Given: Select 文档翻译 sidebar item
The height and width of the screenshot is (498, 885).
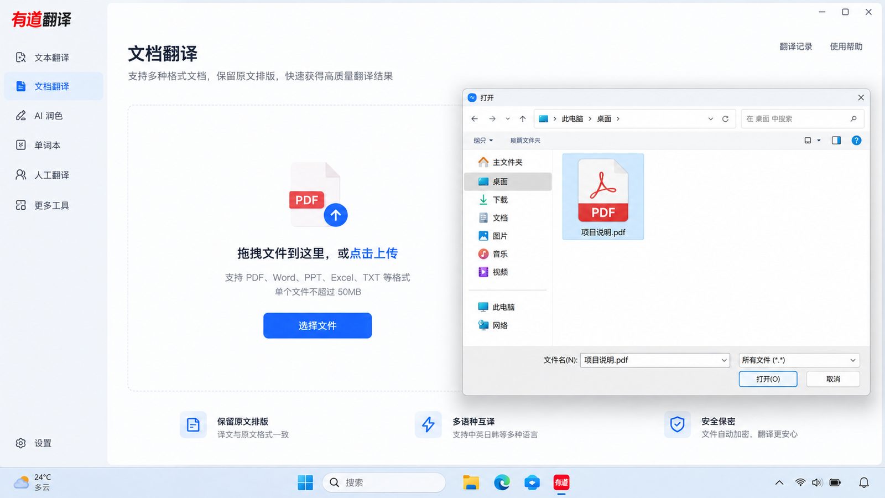Looking at the screenshot, I should coord(53,86).
